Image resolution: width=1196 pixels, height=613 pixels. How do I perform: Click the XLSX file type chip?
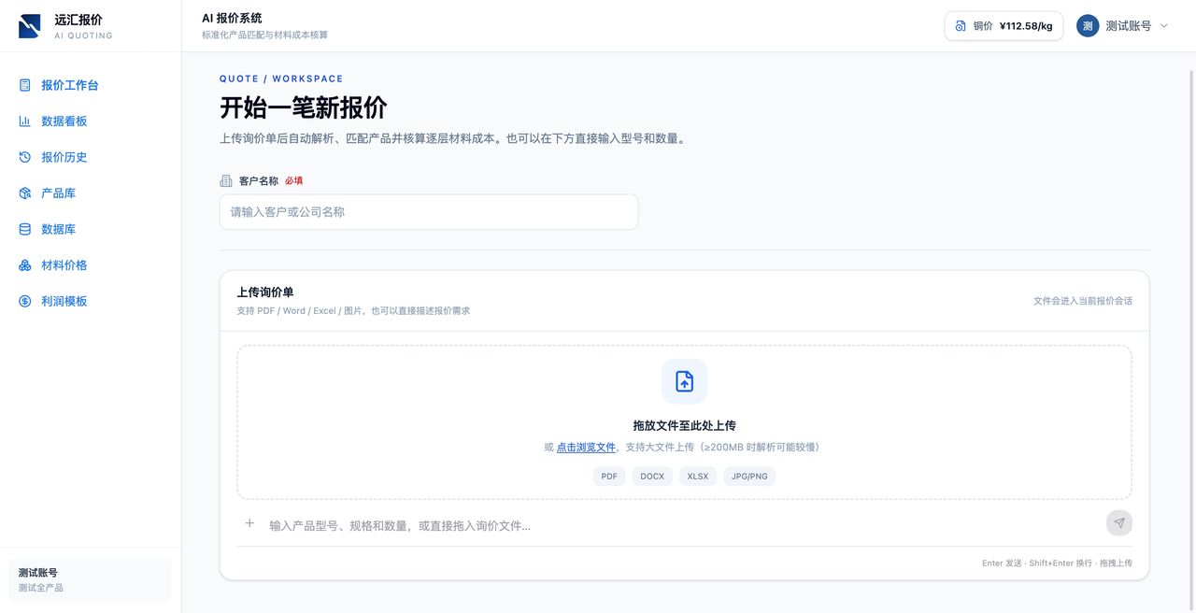698,477
